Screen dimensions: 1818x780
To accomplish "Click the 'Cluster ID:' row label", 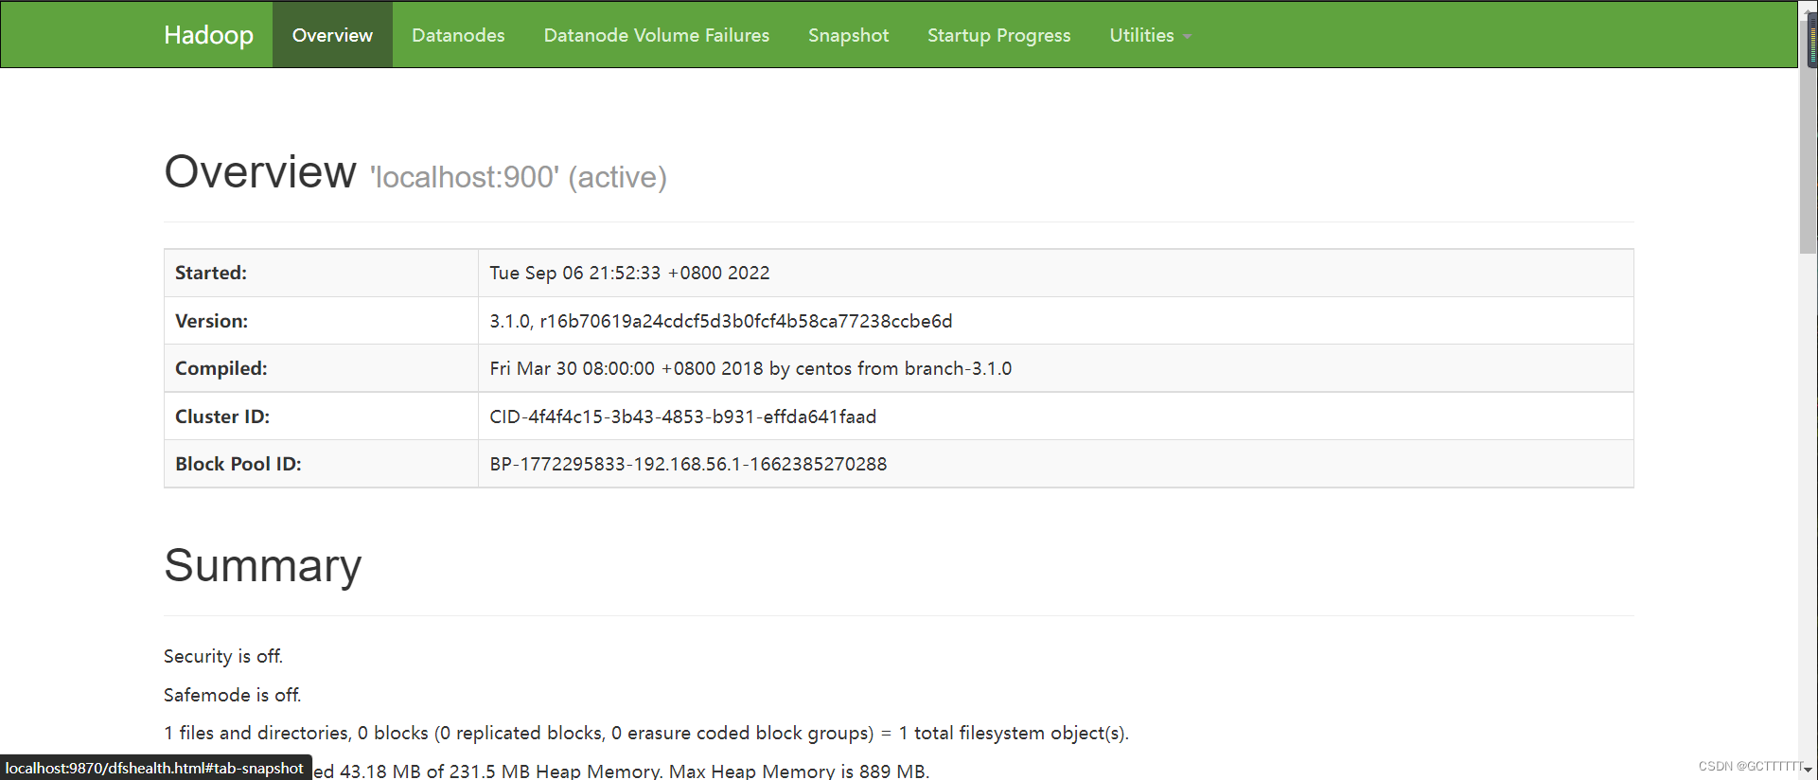I will click(222, 417).
